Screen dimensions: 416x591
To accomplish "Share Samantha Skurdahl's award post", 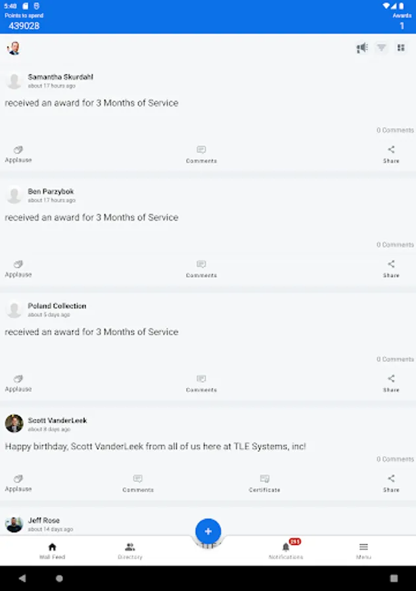I will 391,154.
